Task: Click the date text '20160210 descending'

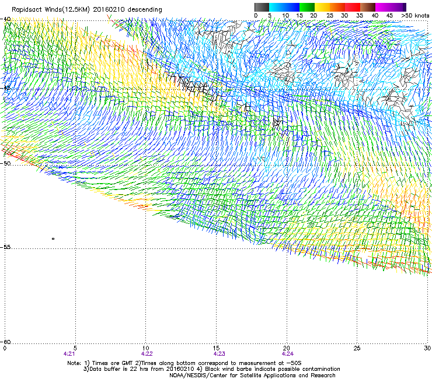Action: (x=128, y=10)
